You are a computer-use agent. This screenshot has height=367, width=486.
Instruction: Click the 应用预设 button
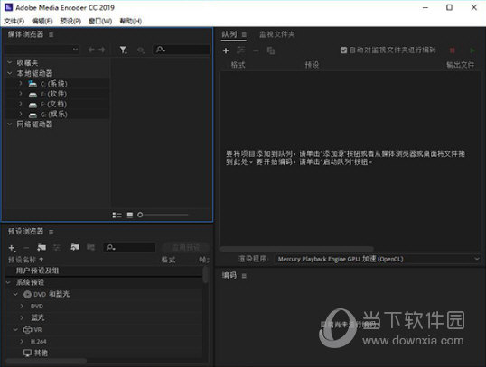185,248
